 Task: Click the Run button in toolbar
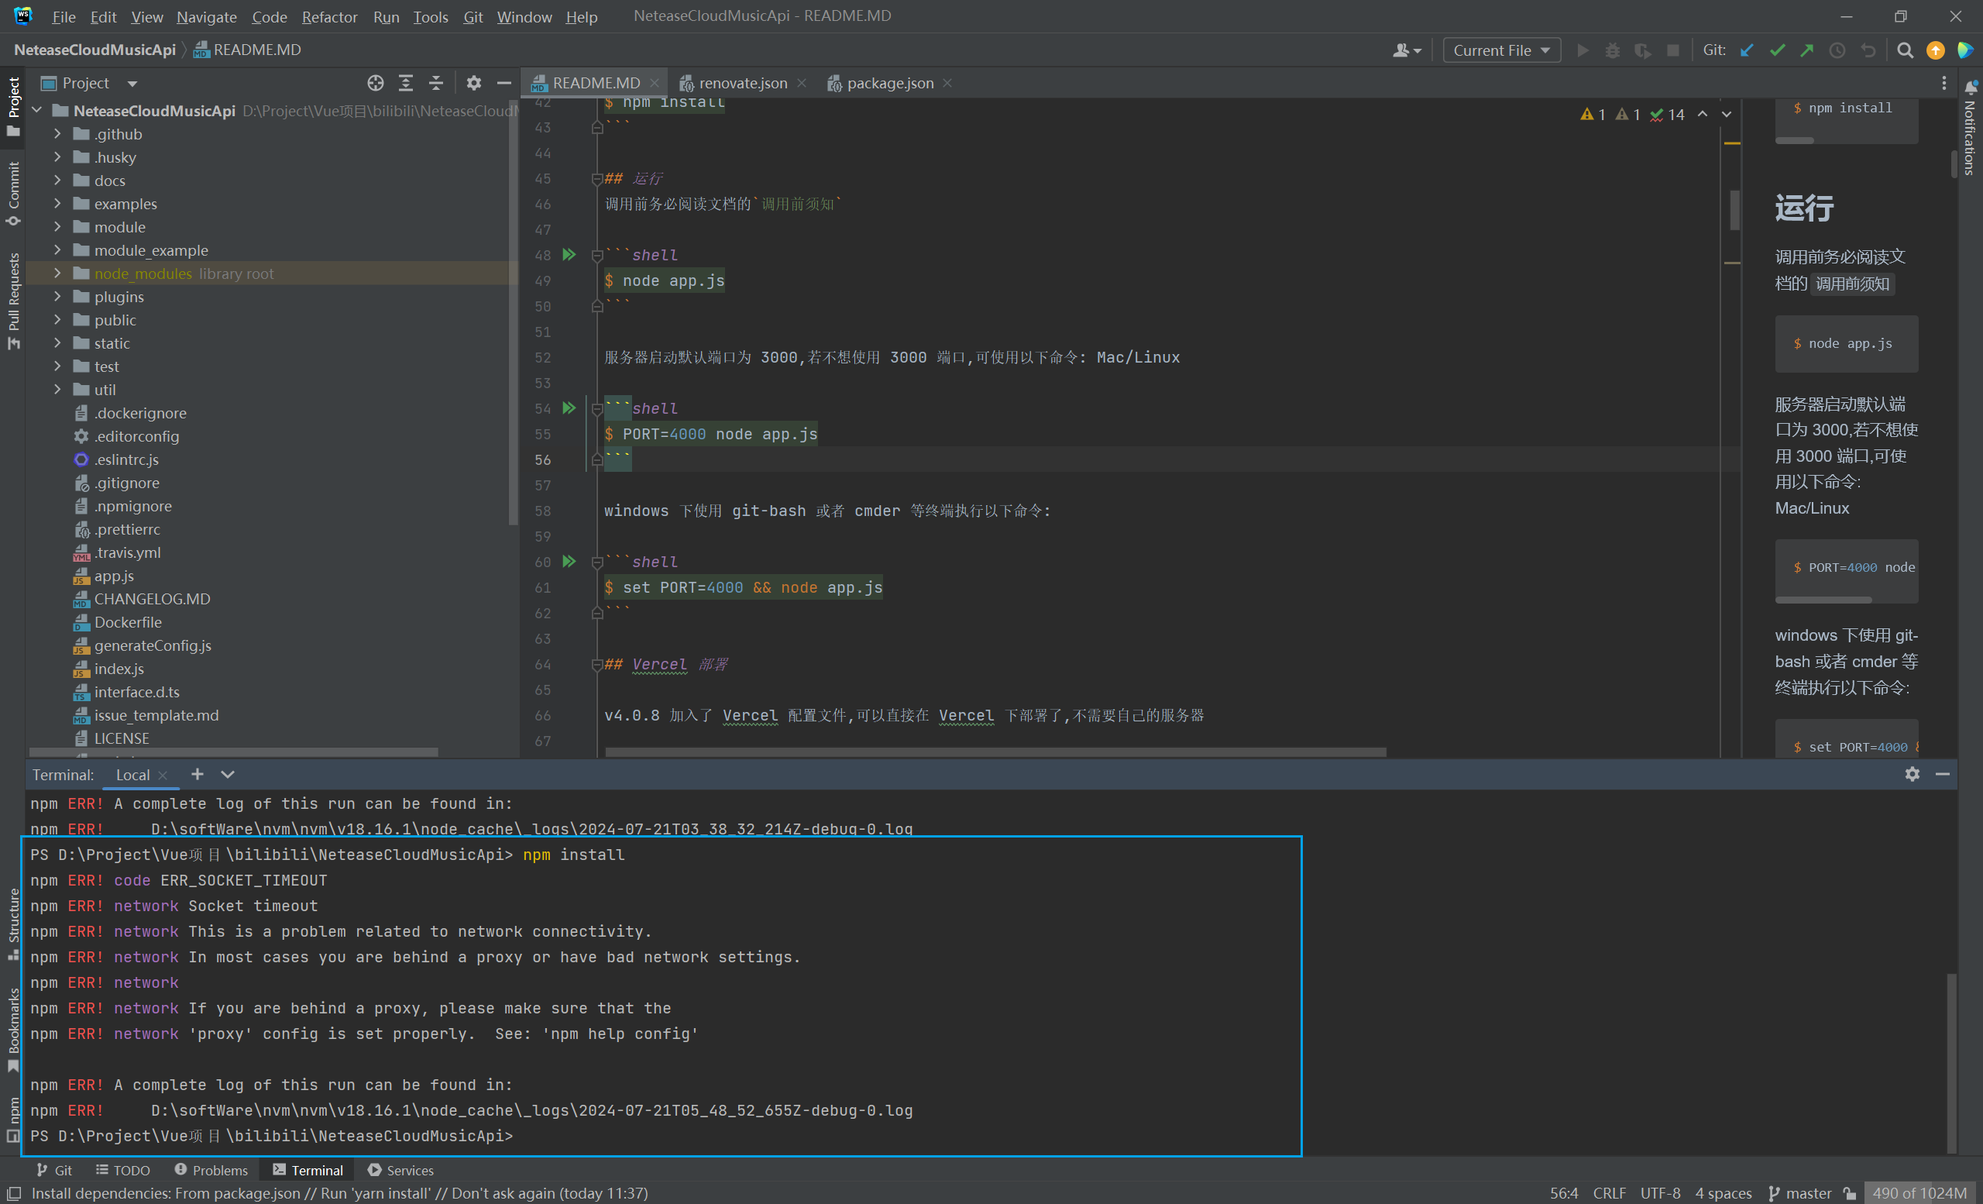(x=1583, y=50)
